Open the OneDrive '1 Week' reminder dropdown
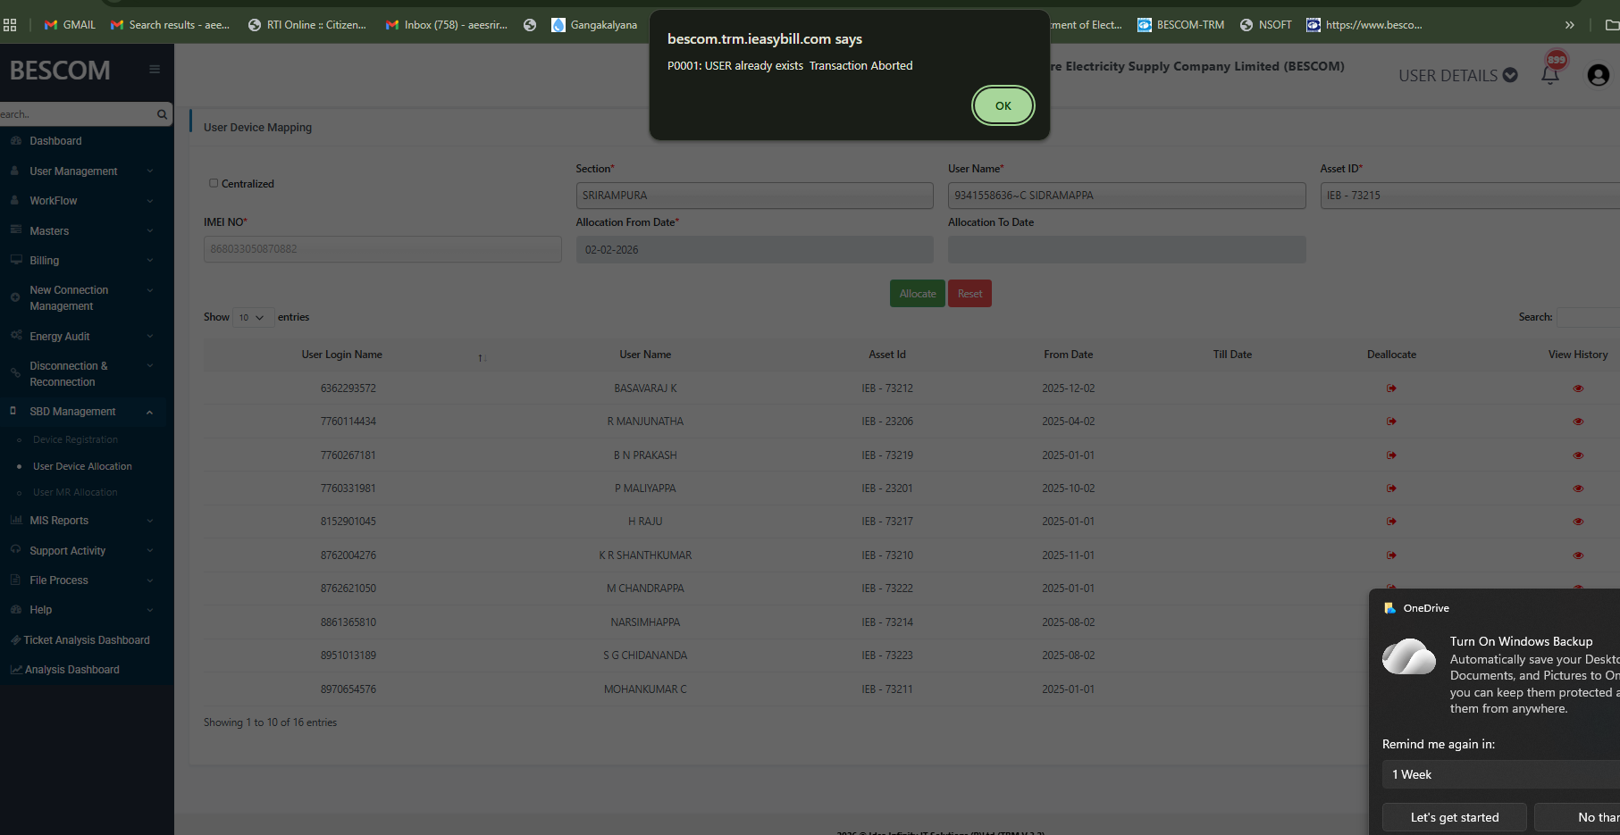 pos(1501,774)
